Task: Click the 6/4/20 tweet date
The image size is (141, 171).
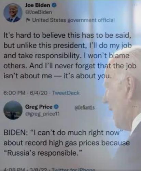Action: [x=39, y=93]
